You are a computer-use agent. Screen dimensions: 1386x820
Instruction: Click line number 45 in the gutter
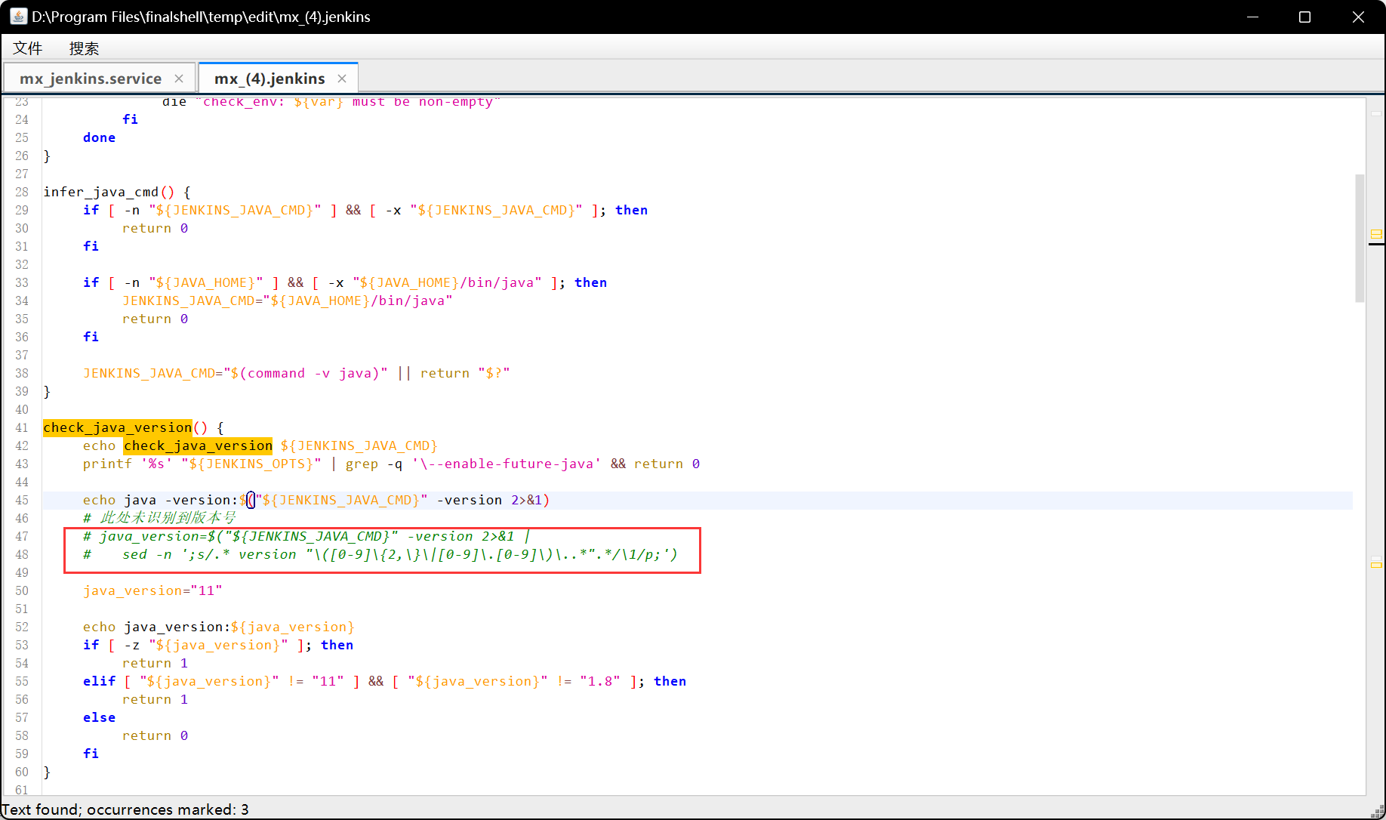pyautogui.click(x=22, y=500)
